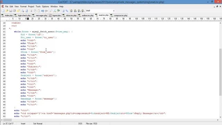Switch to compose.inc.php tab
The image size is (222, 125).
point(119,15)
